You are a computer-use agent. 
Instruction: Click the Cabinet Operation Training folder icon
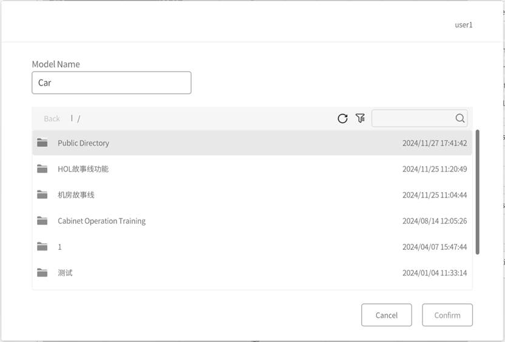coord(42,221)
